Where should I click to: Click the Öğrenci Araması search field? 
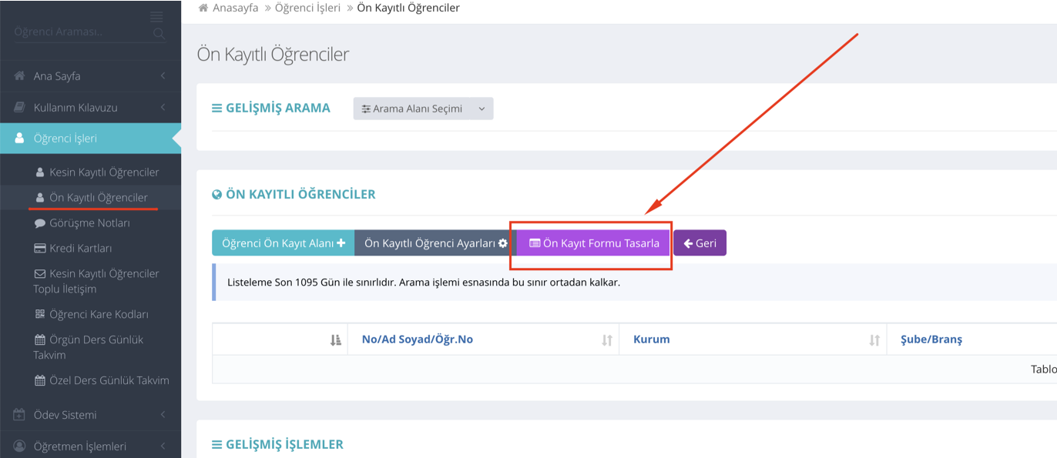point(77,32)
